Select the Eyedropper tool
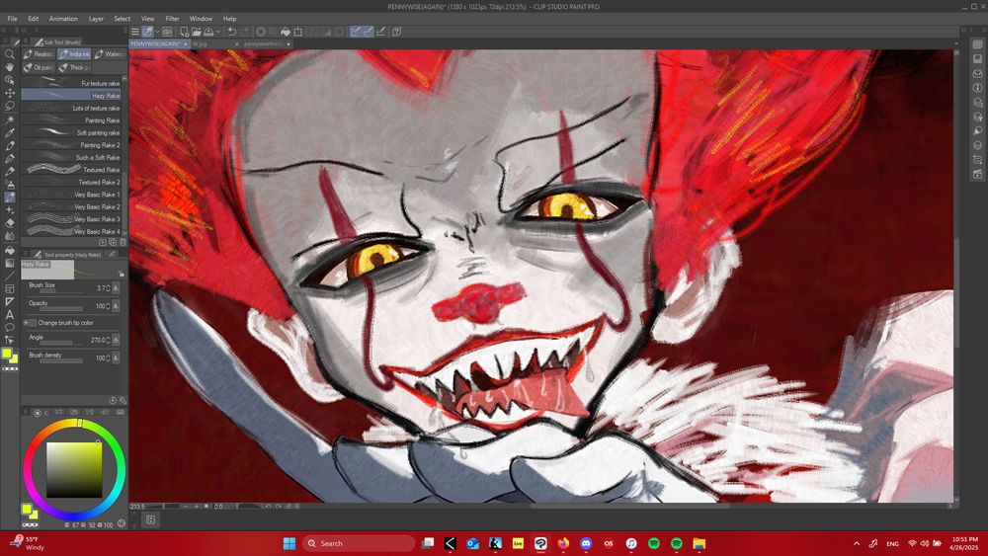This screenshot has width=988, height=556. [x=10, y=132]
